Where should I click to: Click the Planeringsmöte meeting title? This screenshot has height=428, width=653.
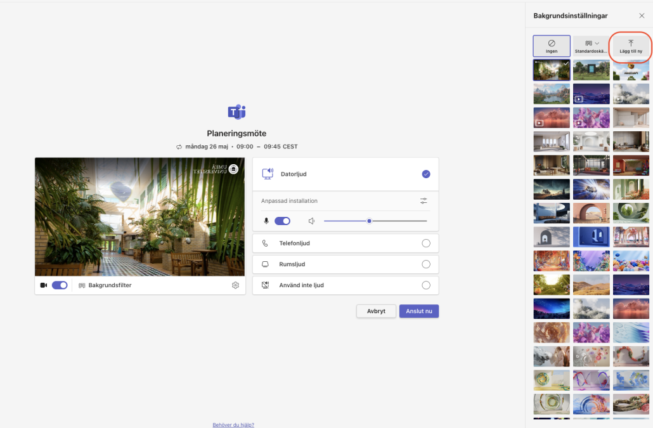(x=236, y=134)
